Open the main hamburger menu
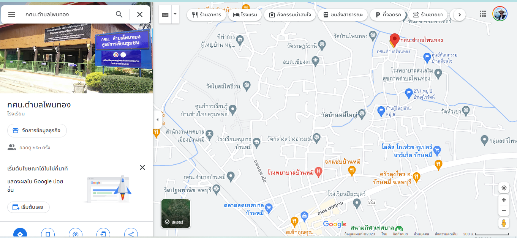 pyautogui.click(x=12, y=14)
